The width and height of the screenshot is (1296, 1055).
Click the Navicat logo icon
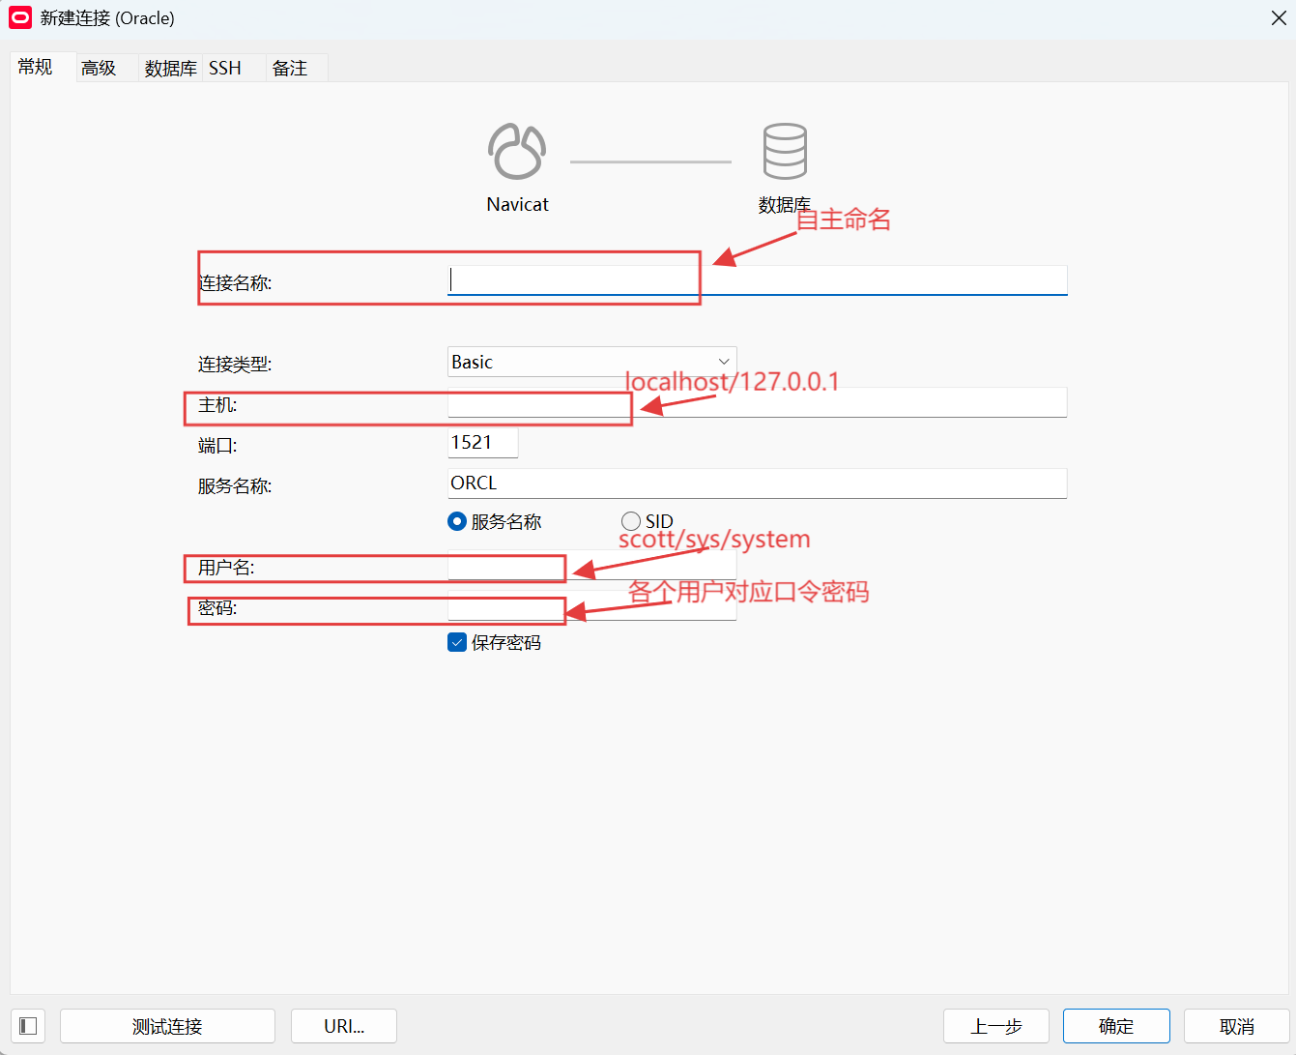(517, 152)
